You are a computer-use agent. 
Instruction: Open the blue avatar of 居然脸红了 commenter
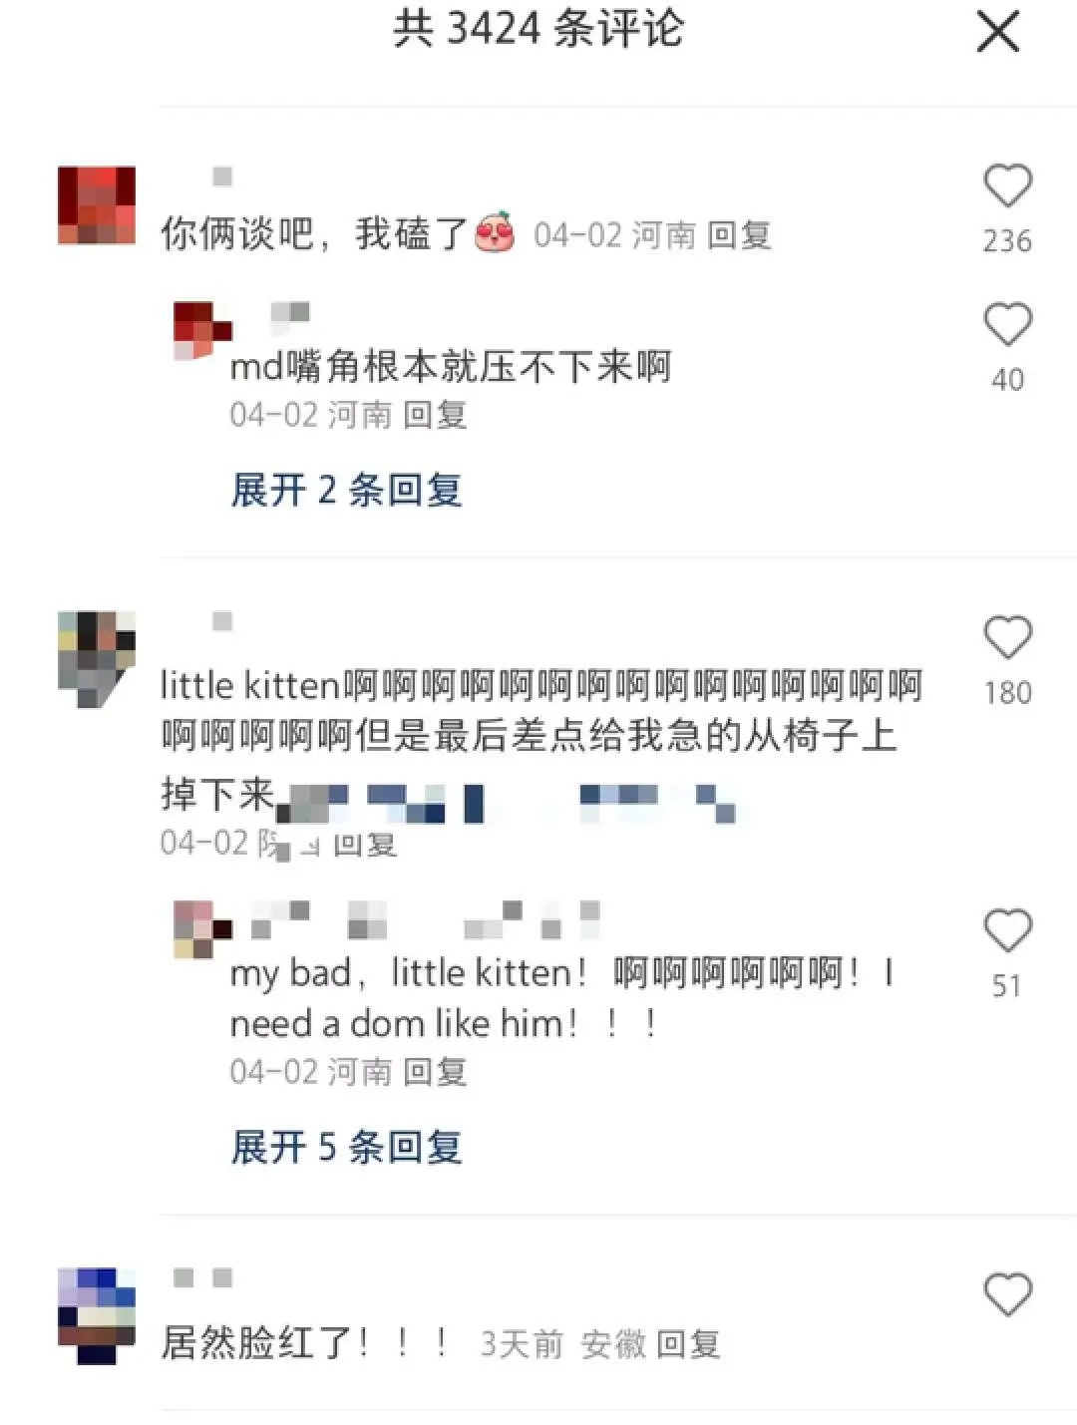point(97,1315)
